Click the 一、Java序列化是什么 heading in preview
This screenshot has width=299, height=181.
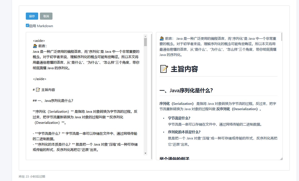coord(186,90)
